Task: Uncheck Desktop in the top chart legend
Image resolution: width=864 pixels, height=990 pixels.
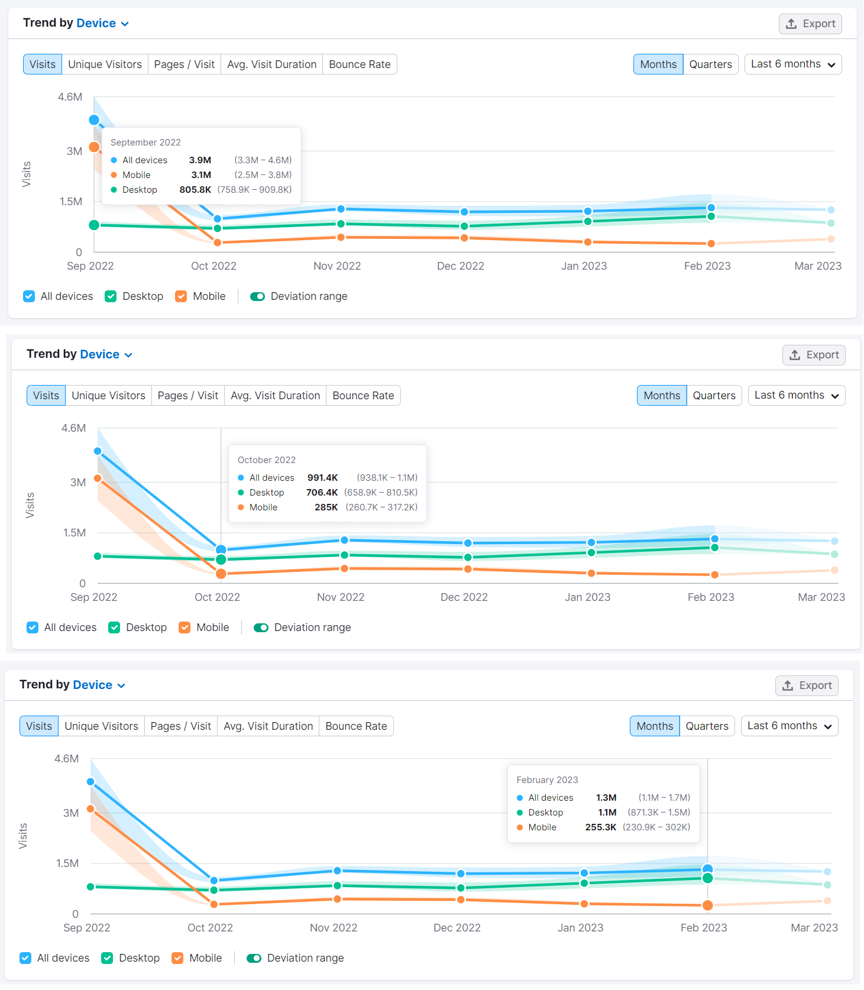Action: click(x=111, y=296)
